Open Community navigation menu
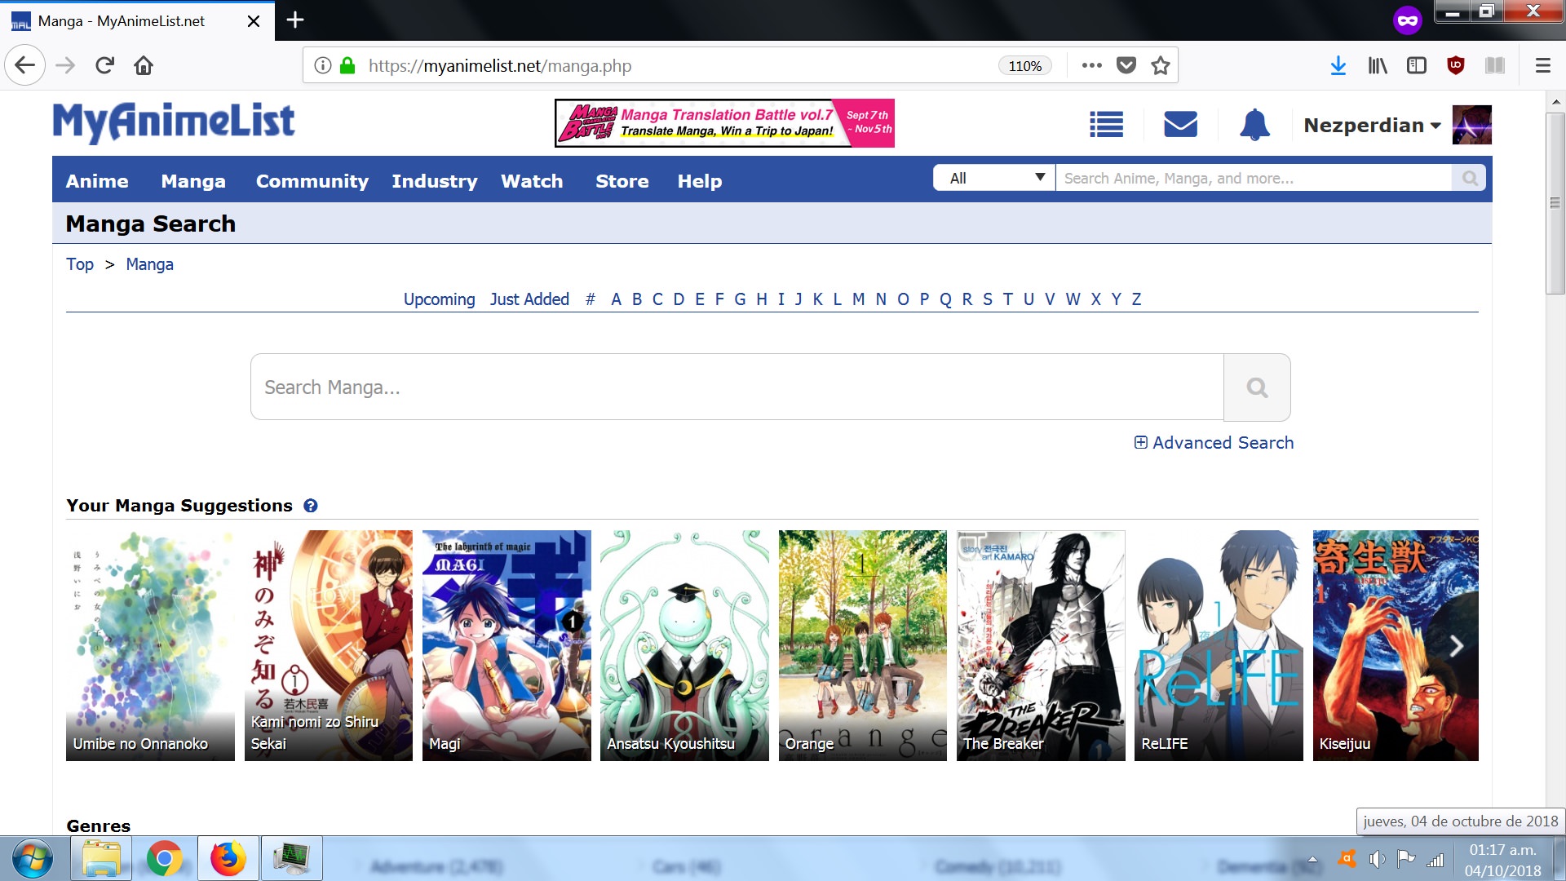This screenshot has height=881, width=1566. pyautogui.click(x=312, y=181)
